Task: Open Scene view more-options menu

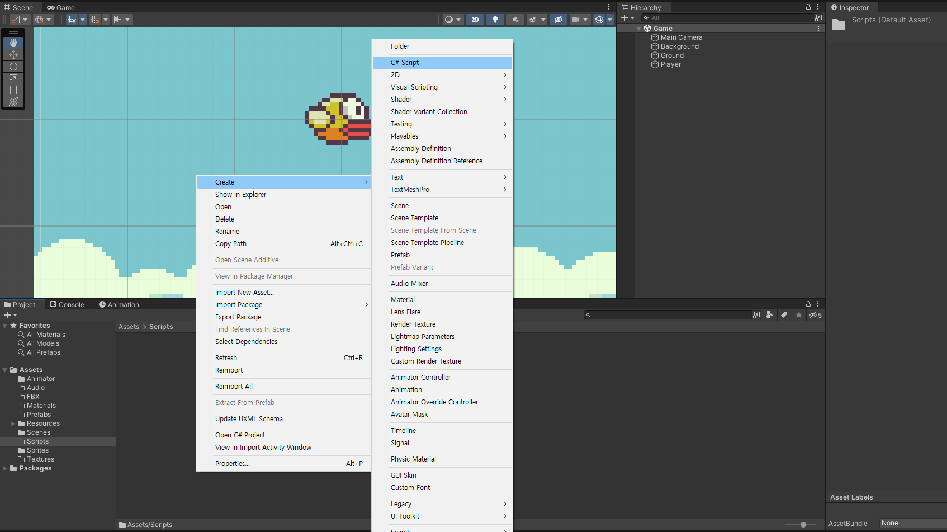Action: click(609, 7)
